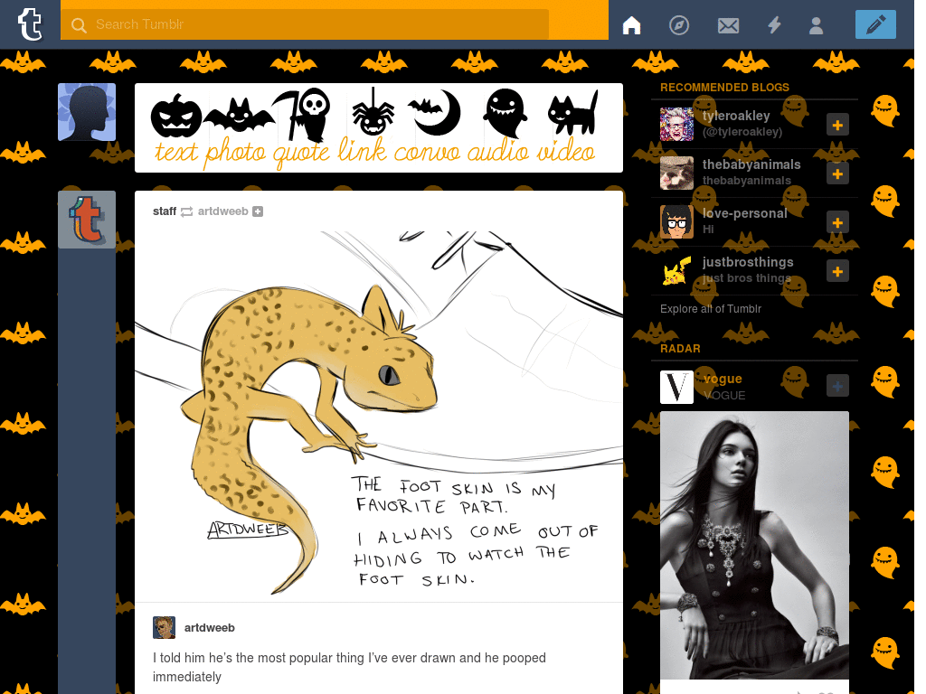Open the staff blog name link

coord(165,211)
